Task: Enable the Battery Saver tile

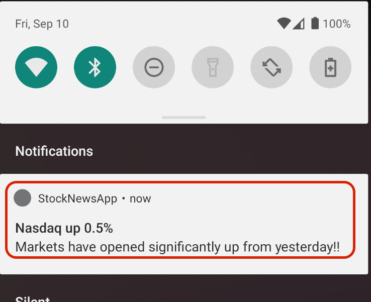Action: click(x=330, y=67)
